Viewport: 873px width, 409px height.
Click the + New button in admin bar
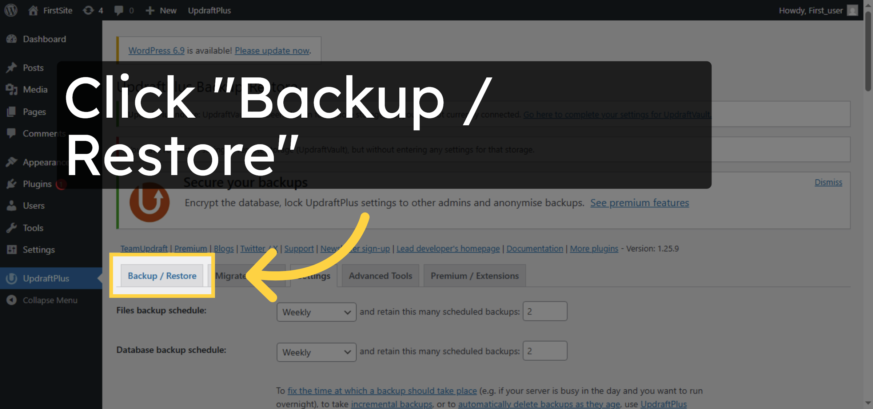tap(161, 10)
